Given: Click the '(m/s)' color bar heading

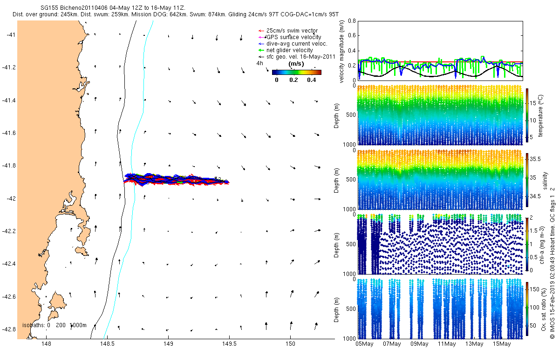Looking at the screenshot, I should click(x=297, y=64).
